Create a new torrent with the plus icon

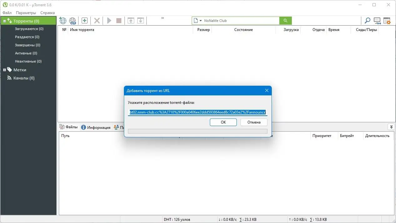click(x=84, y=20)
